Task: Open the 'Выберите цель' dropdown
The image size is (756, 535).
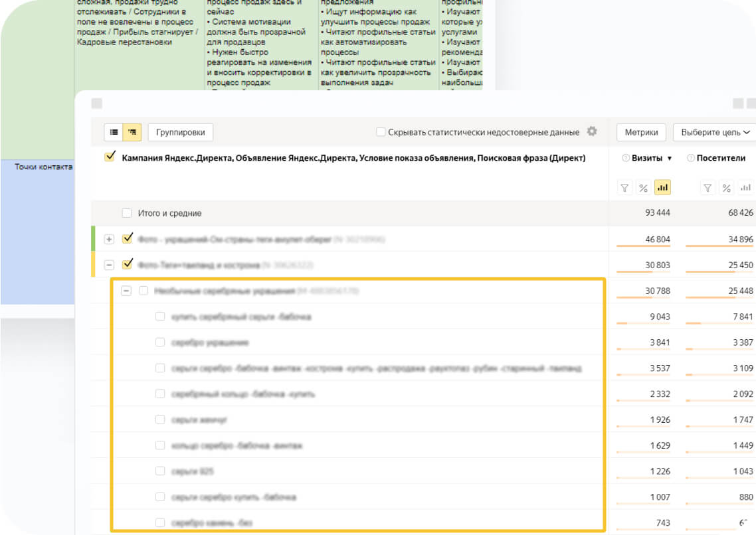Action: tap(715, 132)
